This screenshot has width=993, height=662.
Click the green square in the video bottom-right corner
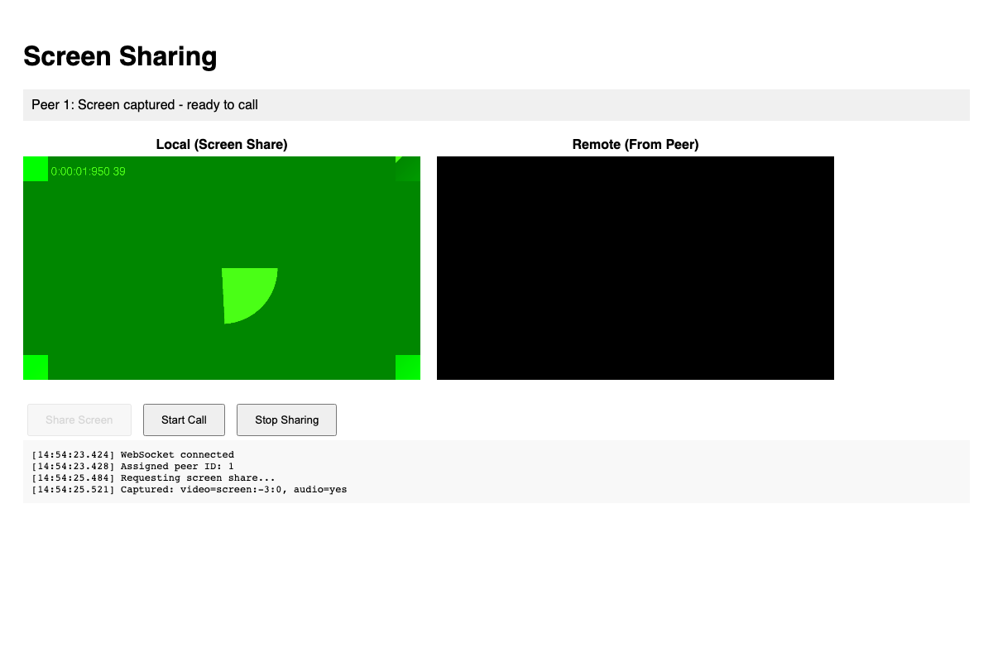tap(406, 367)
